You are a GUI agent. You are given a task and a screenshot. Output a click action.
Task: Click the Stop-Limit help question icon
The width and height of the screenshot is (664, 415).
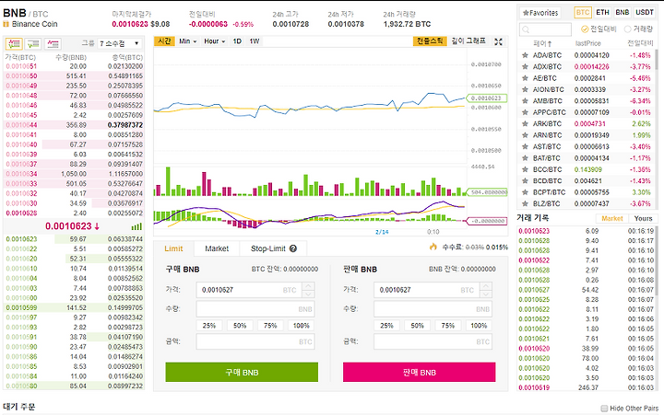[x=293, y=248]
